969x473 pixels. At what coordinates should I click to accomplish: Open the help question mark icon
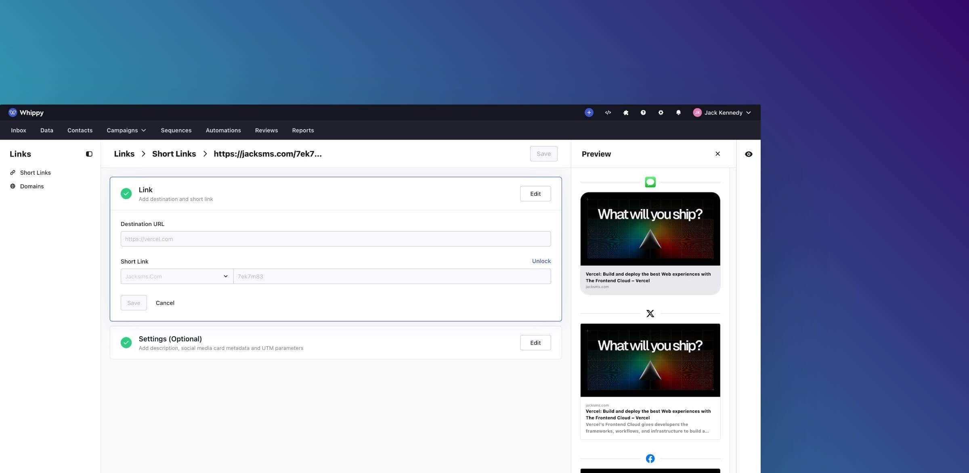(x=643, y=113)
